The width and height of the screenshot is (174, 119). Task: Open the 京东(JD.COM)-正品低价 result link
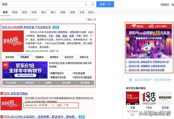click(x=41, y=117)
